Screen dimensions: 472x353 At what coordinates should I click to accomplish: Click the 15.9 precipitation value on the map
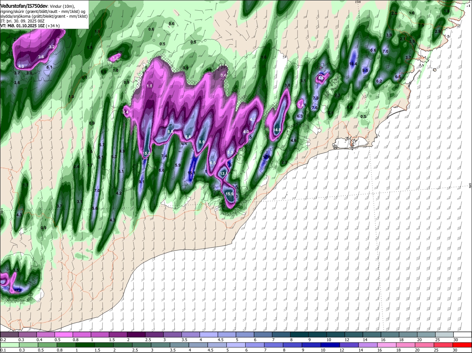click(x=229, y=194)
